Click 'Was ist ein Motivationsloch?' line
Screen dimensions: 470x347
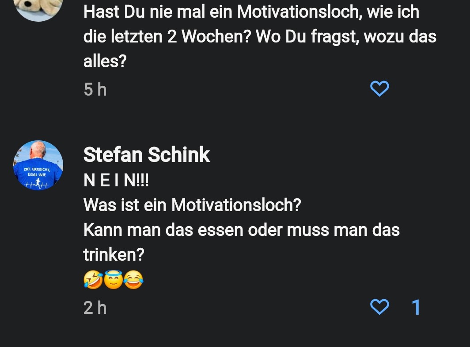click(x=192, y=205)
